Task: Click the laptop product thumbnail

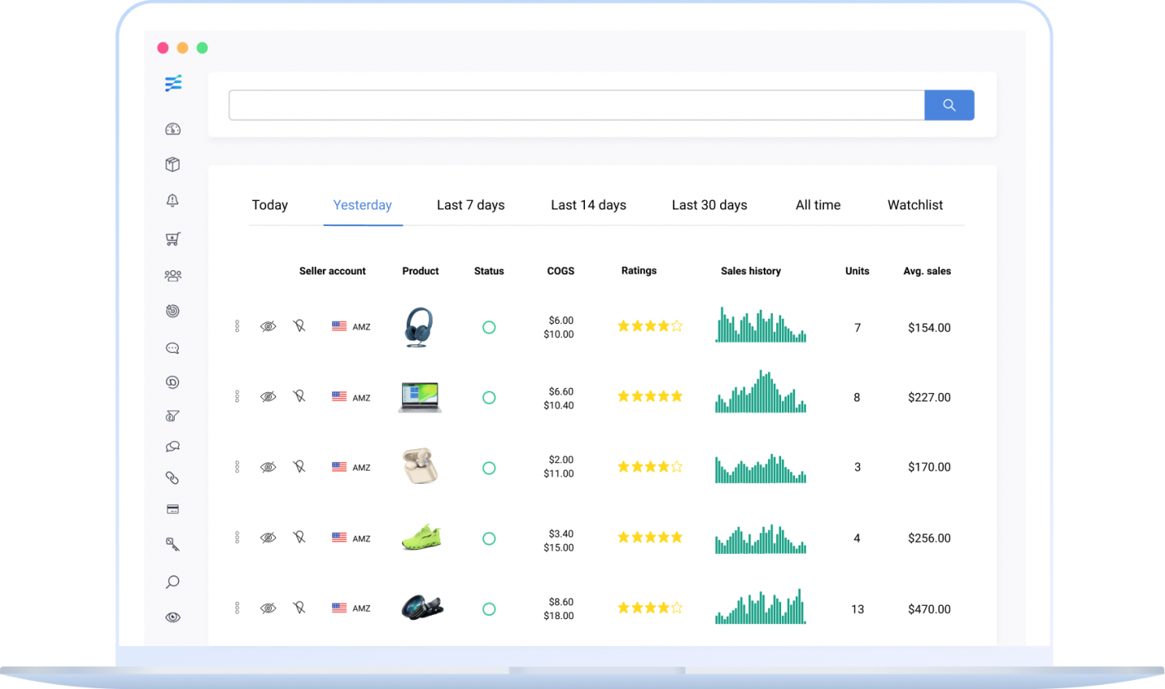Action: pos(420,396)
